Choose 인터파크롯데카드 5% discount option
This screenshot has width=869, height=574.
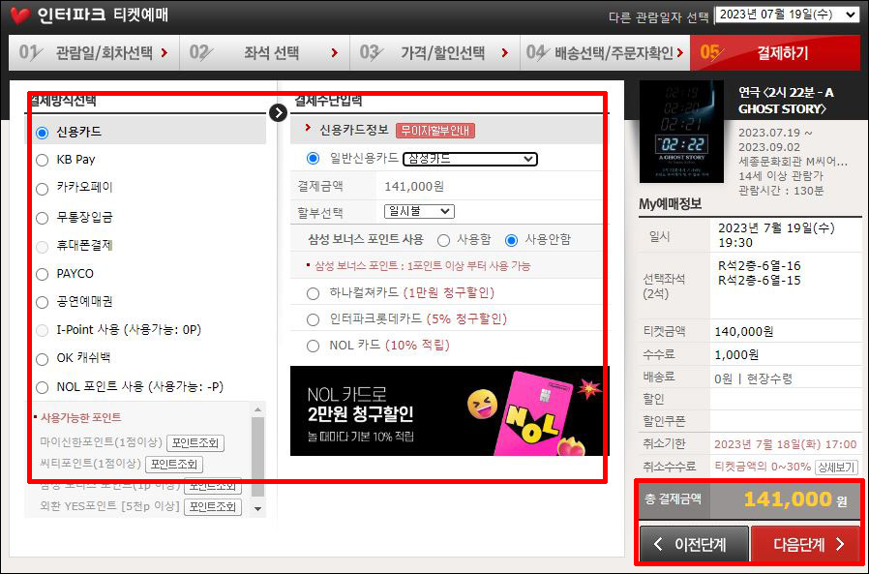tap(314, 319)
